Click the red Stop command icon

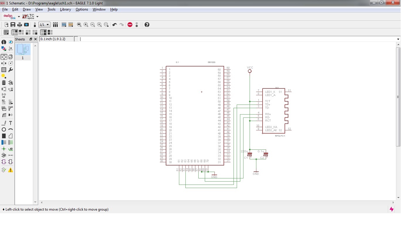pos(130,25)
